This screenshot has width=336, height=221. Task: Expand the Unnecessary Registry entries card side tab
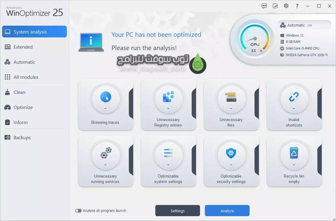pyautogui.click(x=194, y=104)
